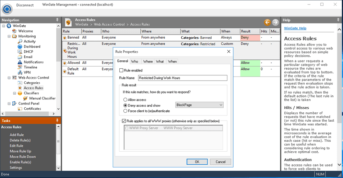Image resolution: width=343 pixels, height=178 pixels.
Task: Pin the Help panel
Action: tap(338, 20)
